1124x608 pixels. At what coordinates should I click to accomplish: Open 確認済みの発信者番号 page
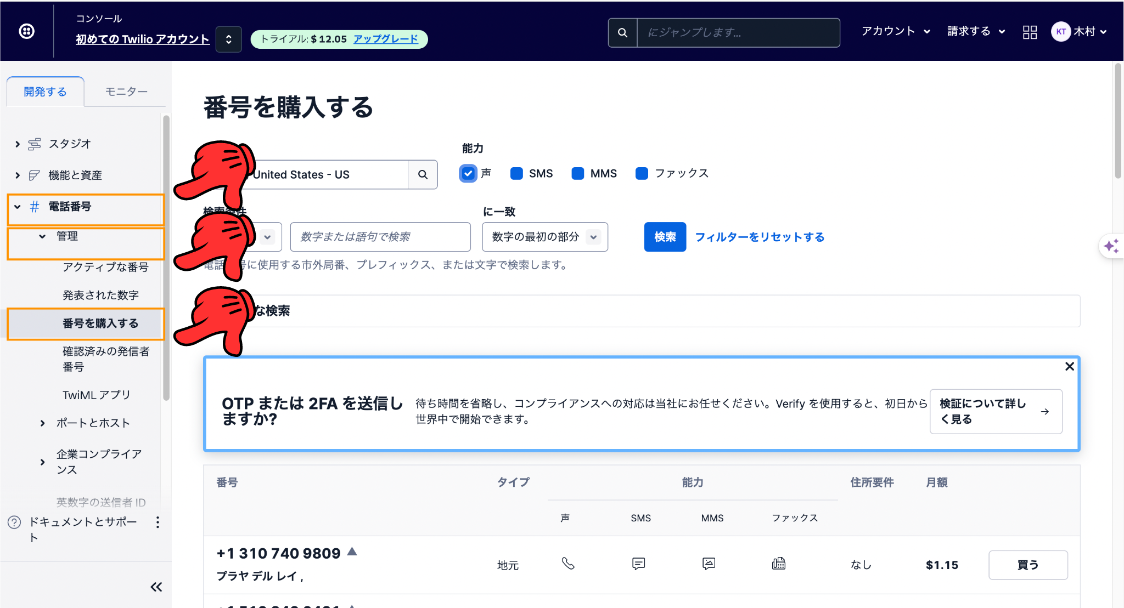click(106, 359)
